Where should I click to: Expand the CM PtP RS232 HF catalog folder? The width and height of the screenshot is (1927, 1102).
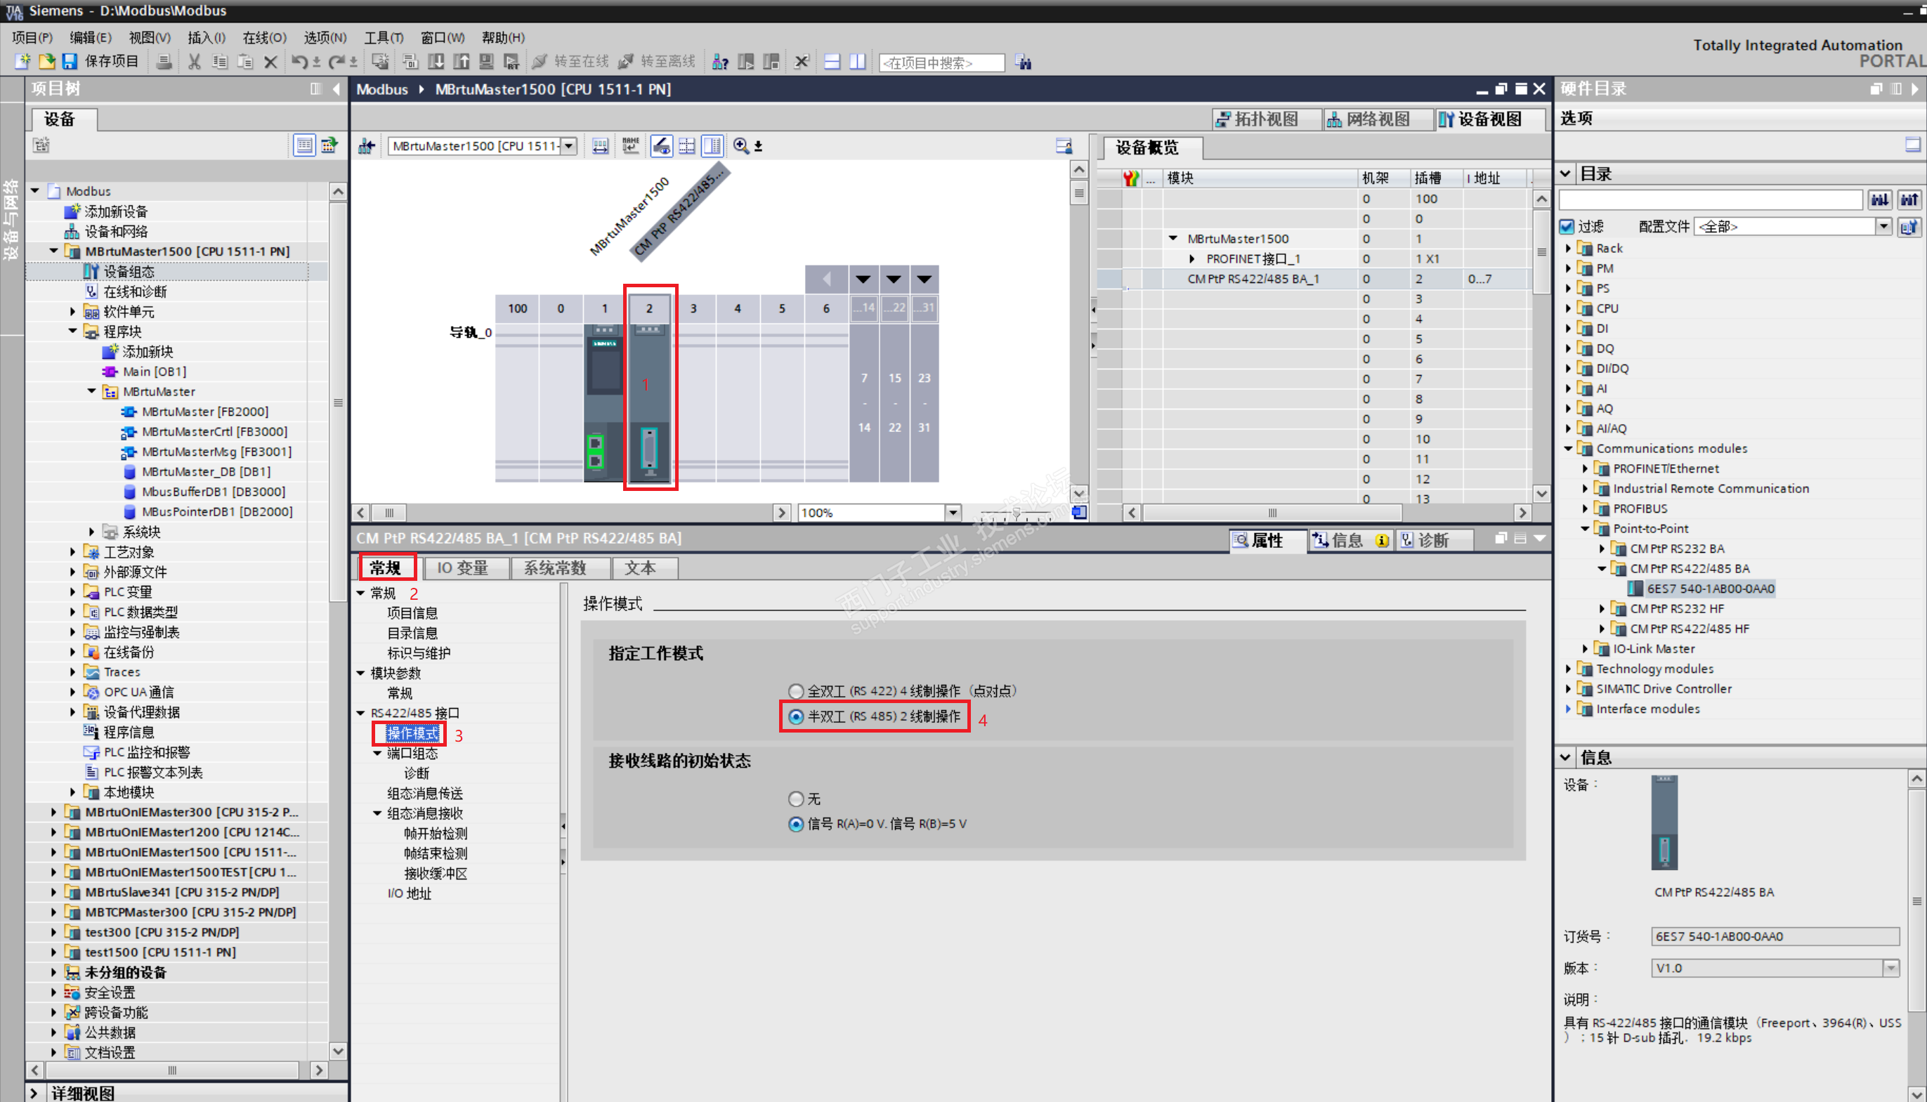(1601, 608)
